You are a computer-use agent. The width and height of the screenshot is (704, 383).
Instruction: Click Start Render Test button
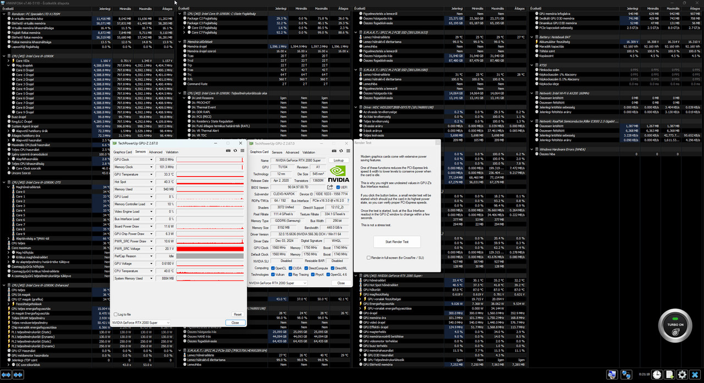(x=397, y=242)
